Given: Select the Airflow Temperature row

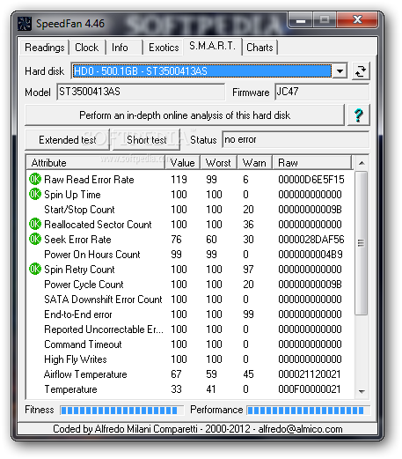Looking at the screenshot, I should tap(190, 374).
